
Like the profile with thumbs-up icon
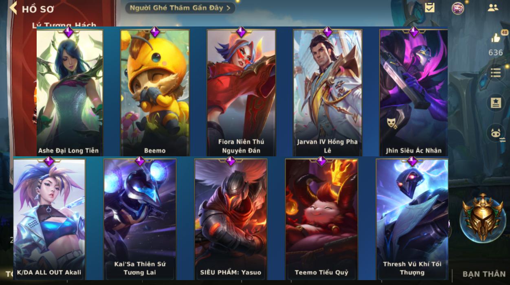(x=496, y=38)
